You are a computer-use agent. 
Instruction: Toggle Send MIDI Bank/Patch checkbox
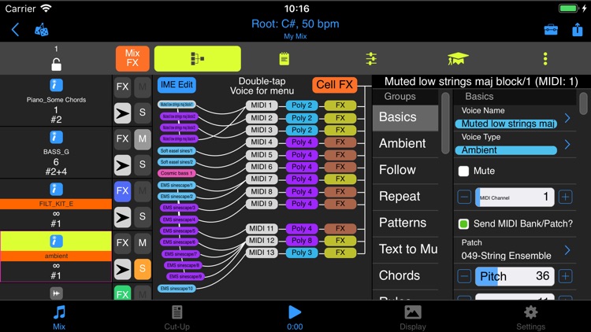463,224
